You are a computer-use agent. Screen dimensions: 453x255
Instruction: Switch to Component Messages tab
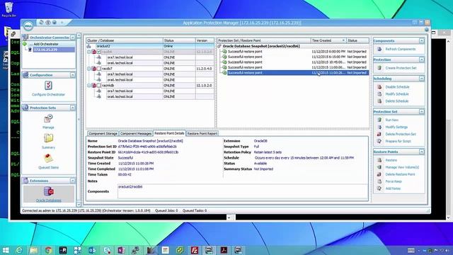point(136,134)
